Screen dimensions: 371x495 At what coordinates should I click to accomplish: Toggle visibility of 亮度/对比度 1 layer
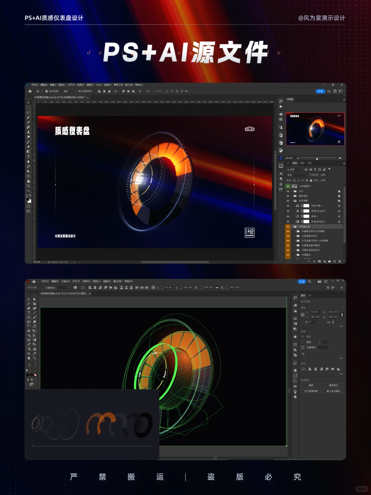(x=288, y=211)
